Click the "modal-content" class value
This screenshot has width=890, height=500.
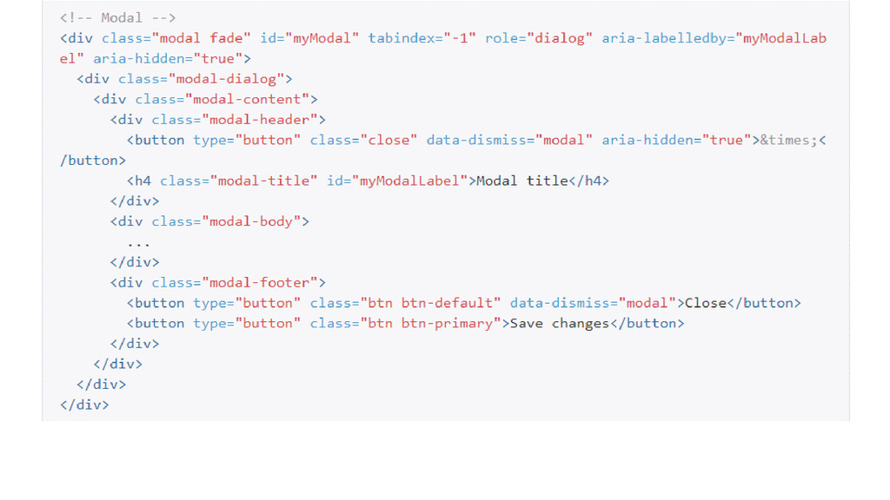(247, 99)
